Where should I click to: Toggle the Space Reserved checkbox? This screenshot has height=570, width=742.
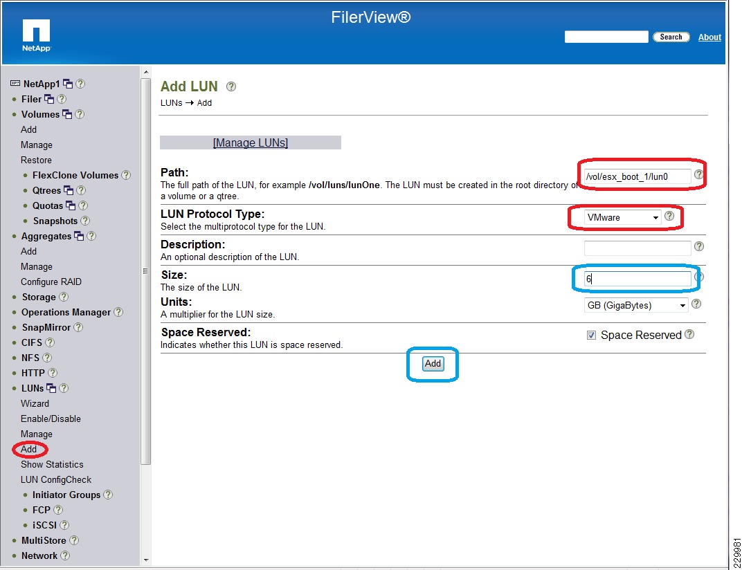coord(591,335)
